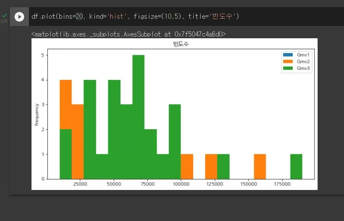
Task: Click the orange bar just above 150000
Action: pos(260,167)
